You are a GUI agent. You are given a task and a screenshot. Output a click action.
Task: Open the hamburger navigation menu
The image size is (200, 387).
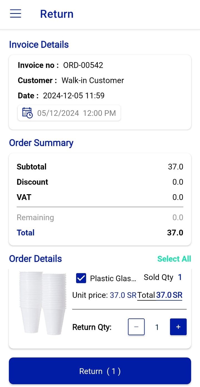pyautogui.click(x=16, y=14)
